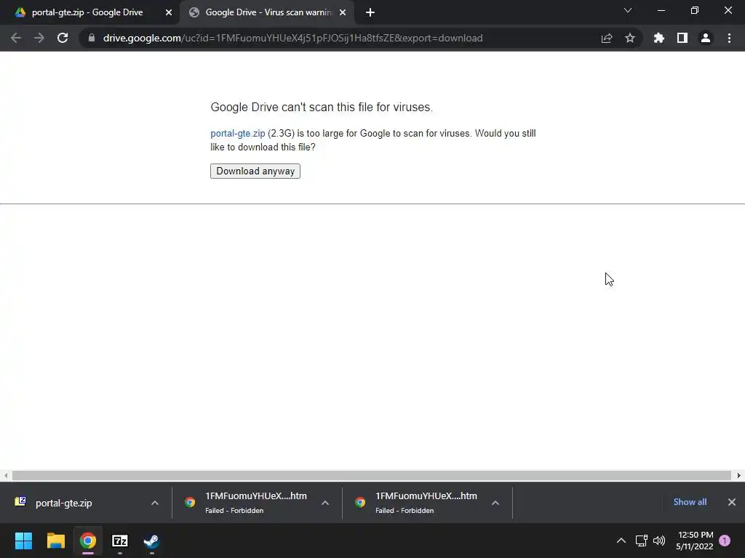
Task: Open File Explorer from the taskbar
Action: point(55,541)
